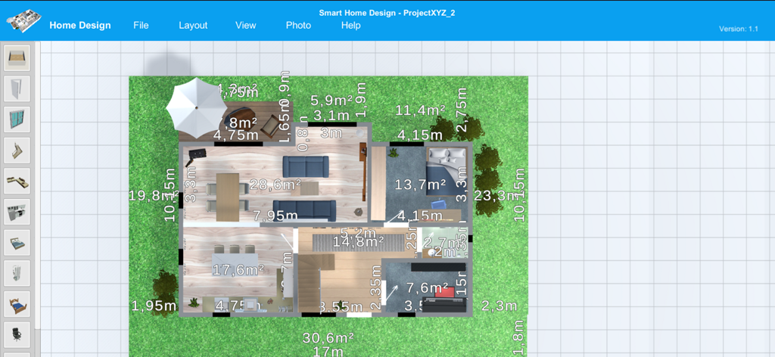775x357 pixels.
Task: Select the 11,4m² garden area label
Action: [421, 110]
